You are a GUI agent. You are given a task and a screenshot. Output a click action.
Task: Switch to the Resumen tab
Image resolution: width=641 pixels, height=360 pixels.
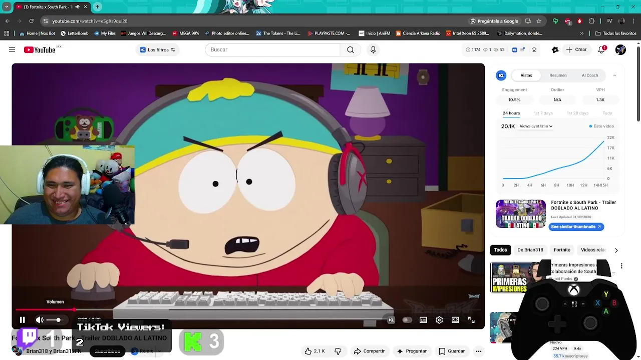coord(558,75)
